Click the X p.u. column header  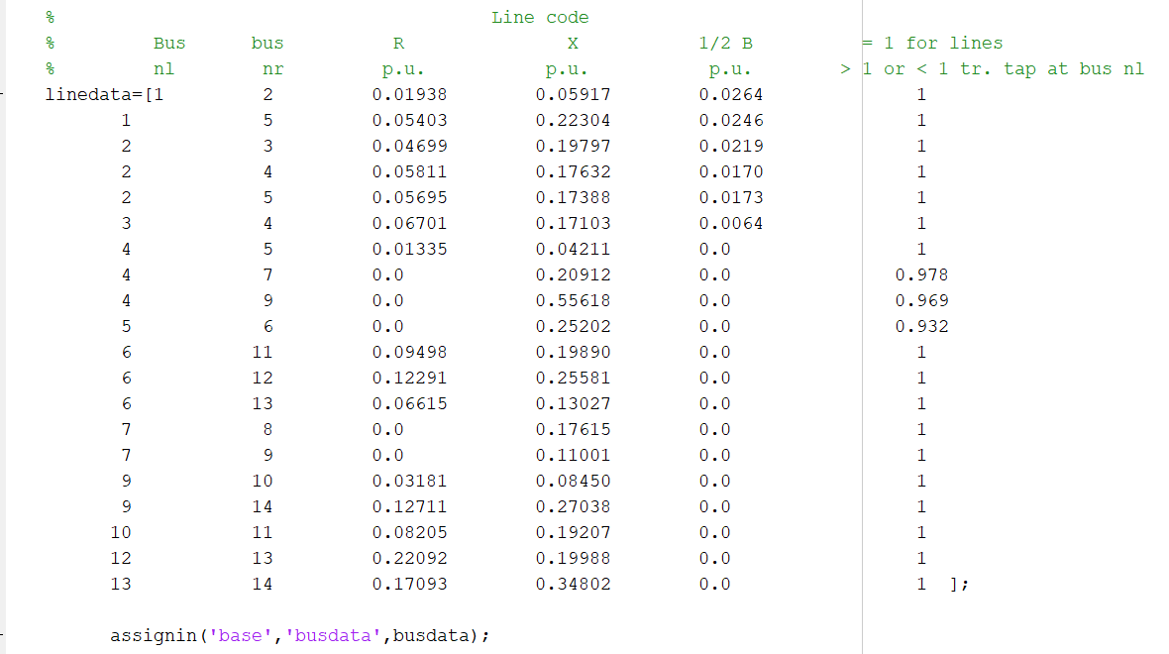point(573,55)
